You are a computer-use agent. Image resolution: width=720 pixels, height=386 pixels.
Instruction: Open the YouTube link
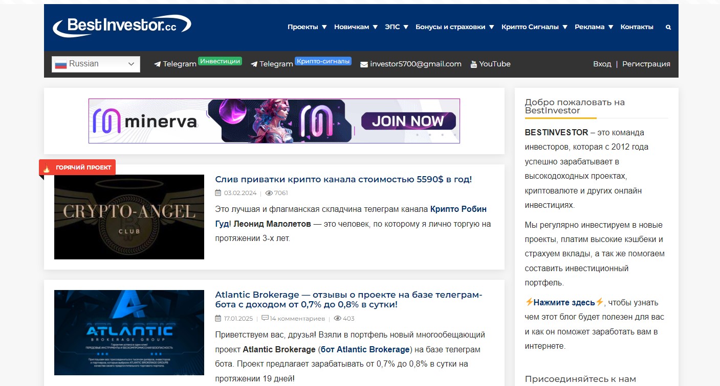495,64
